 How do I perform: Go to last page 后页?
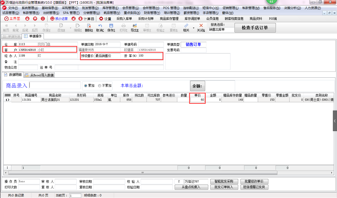click(x=35, y=28)
